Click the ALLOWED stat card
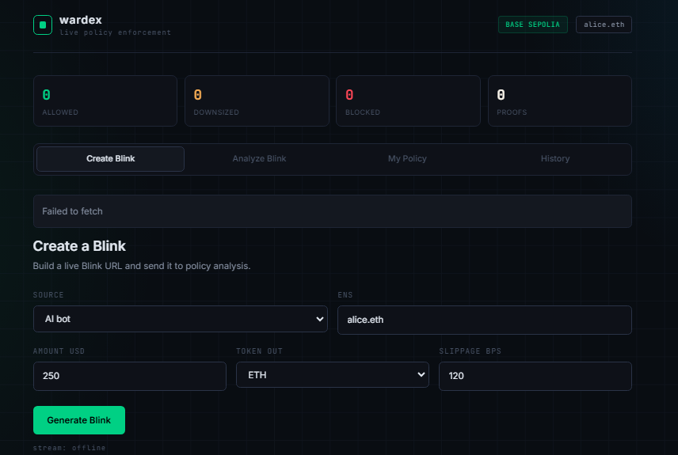The width and height of the screenshot is (678, 455). [105, 101]
